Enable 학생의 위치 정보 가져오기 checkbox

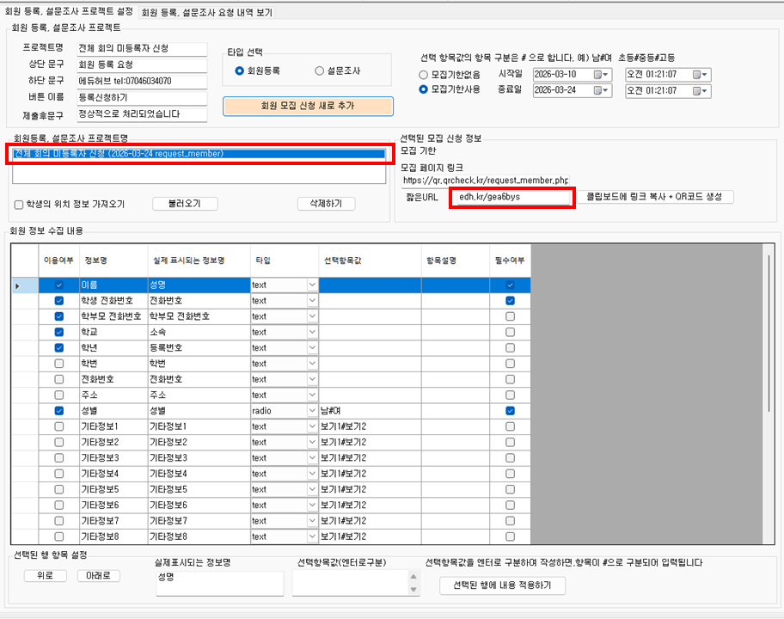click(19, 205)
